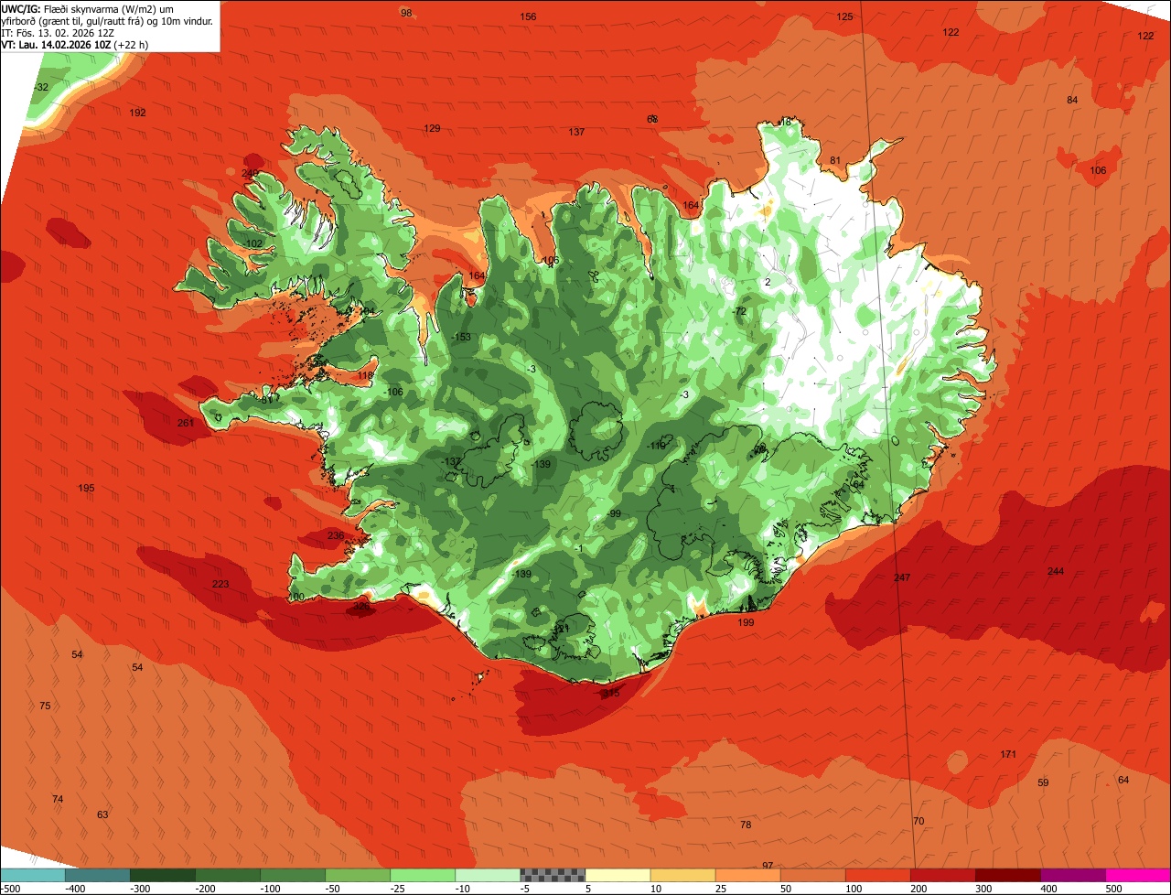
Task: Click the map value "97"
Action: tap(768, 865)
